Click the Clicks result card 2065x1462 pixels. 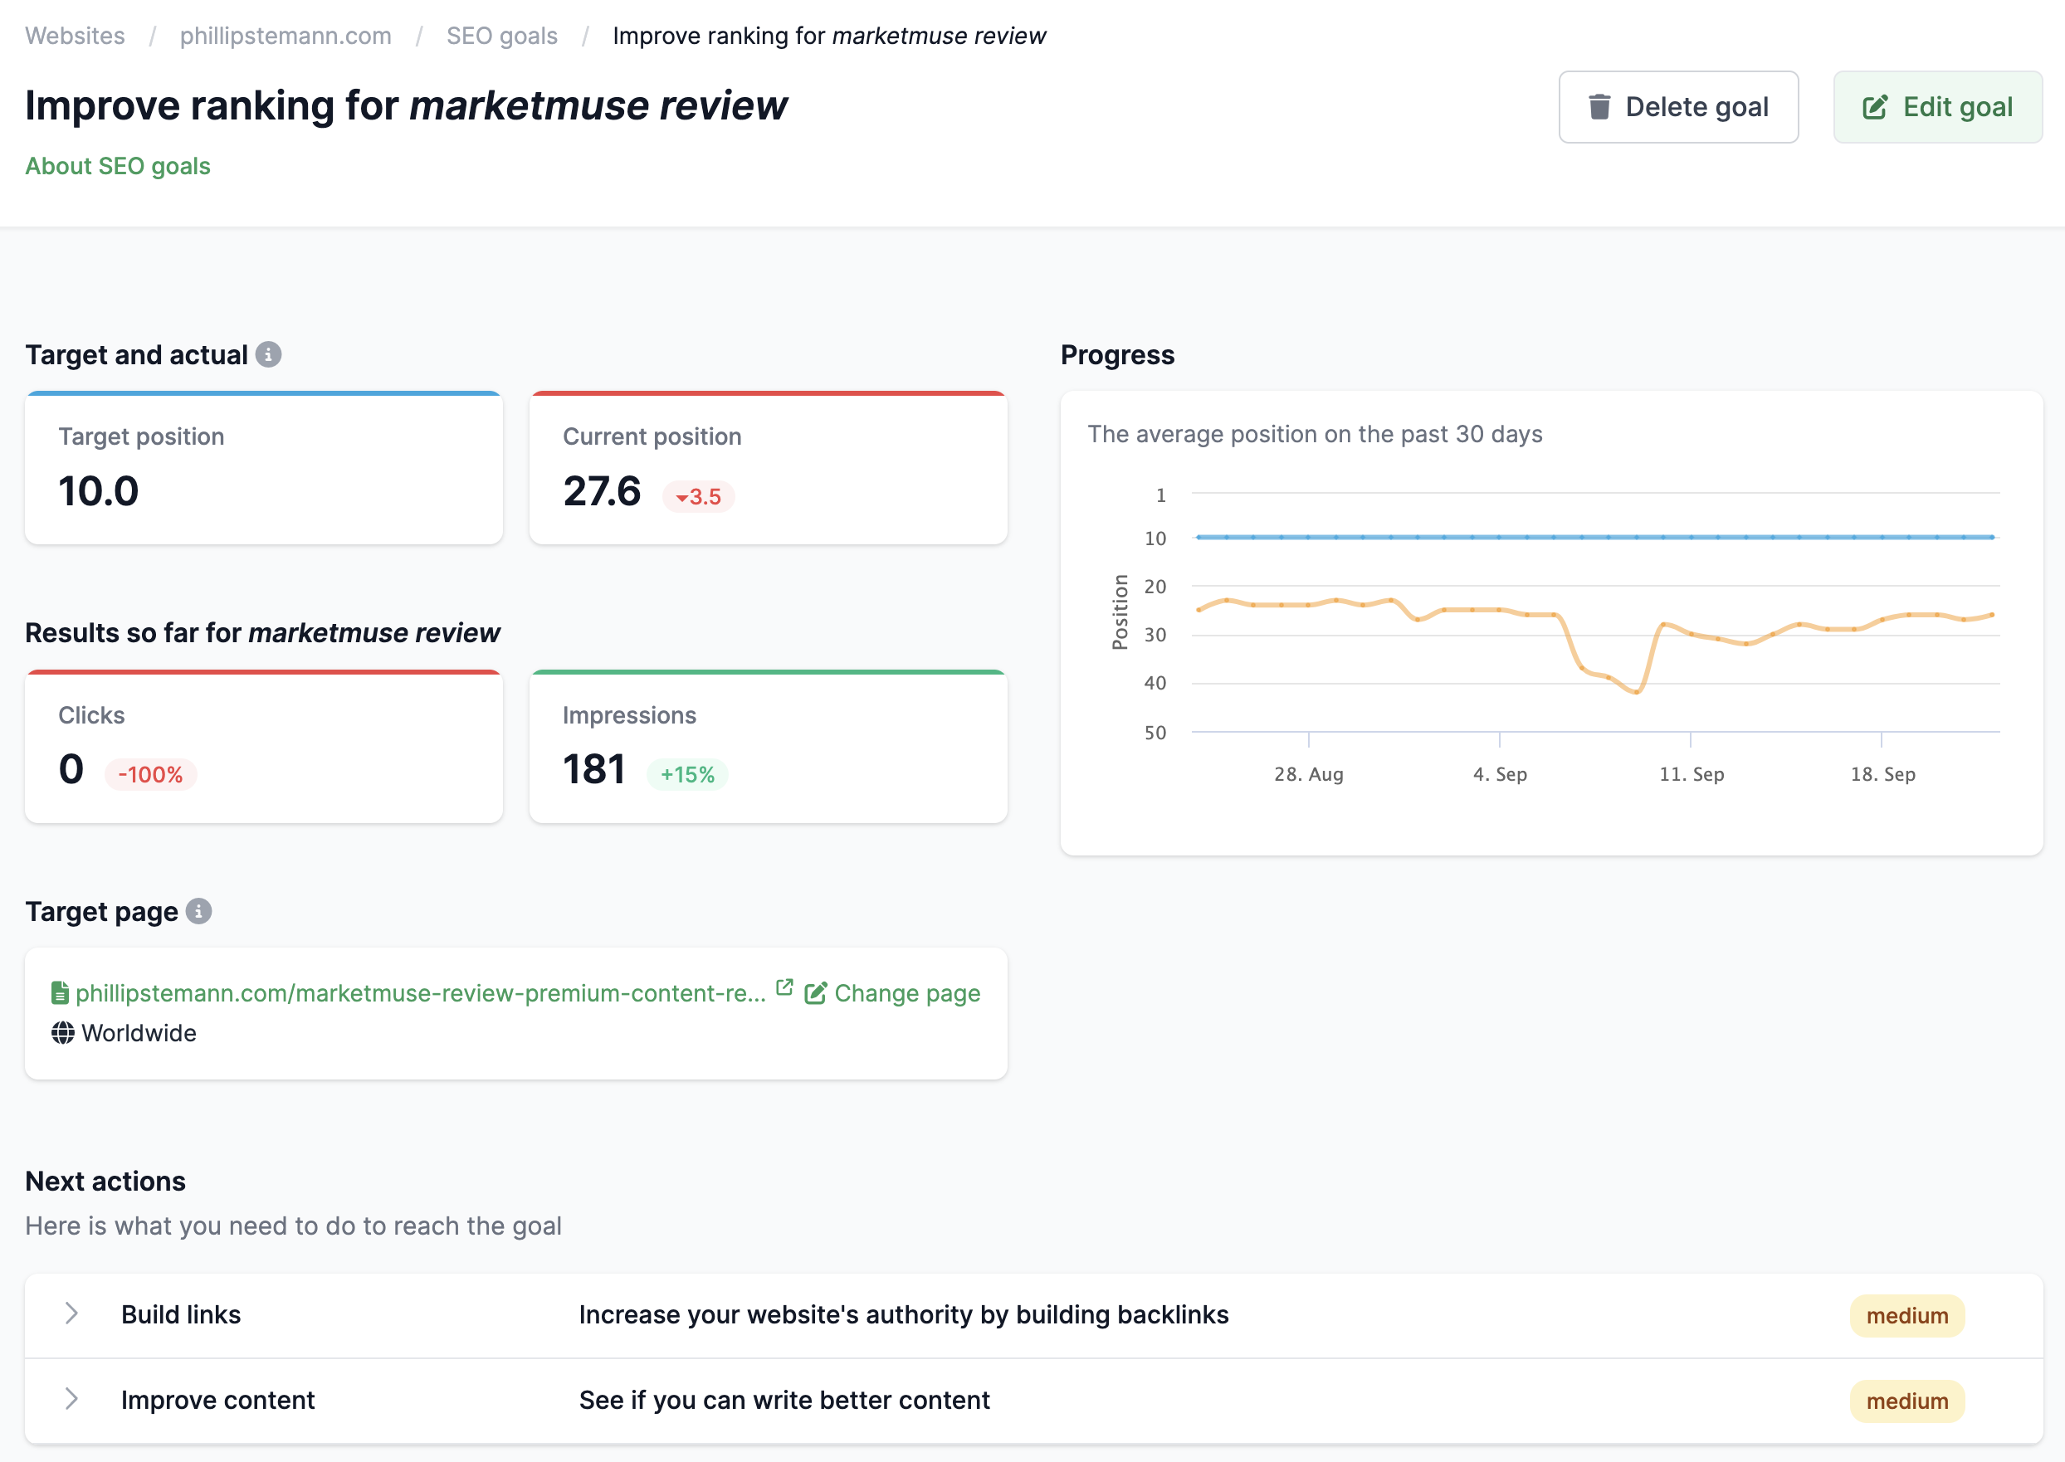[264, 746]
